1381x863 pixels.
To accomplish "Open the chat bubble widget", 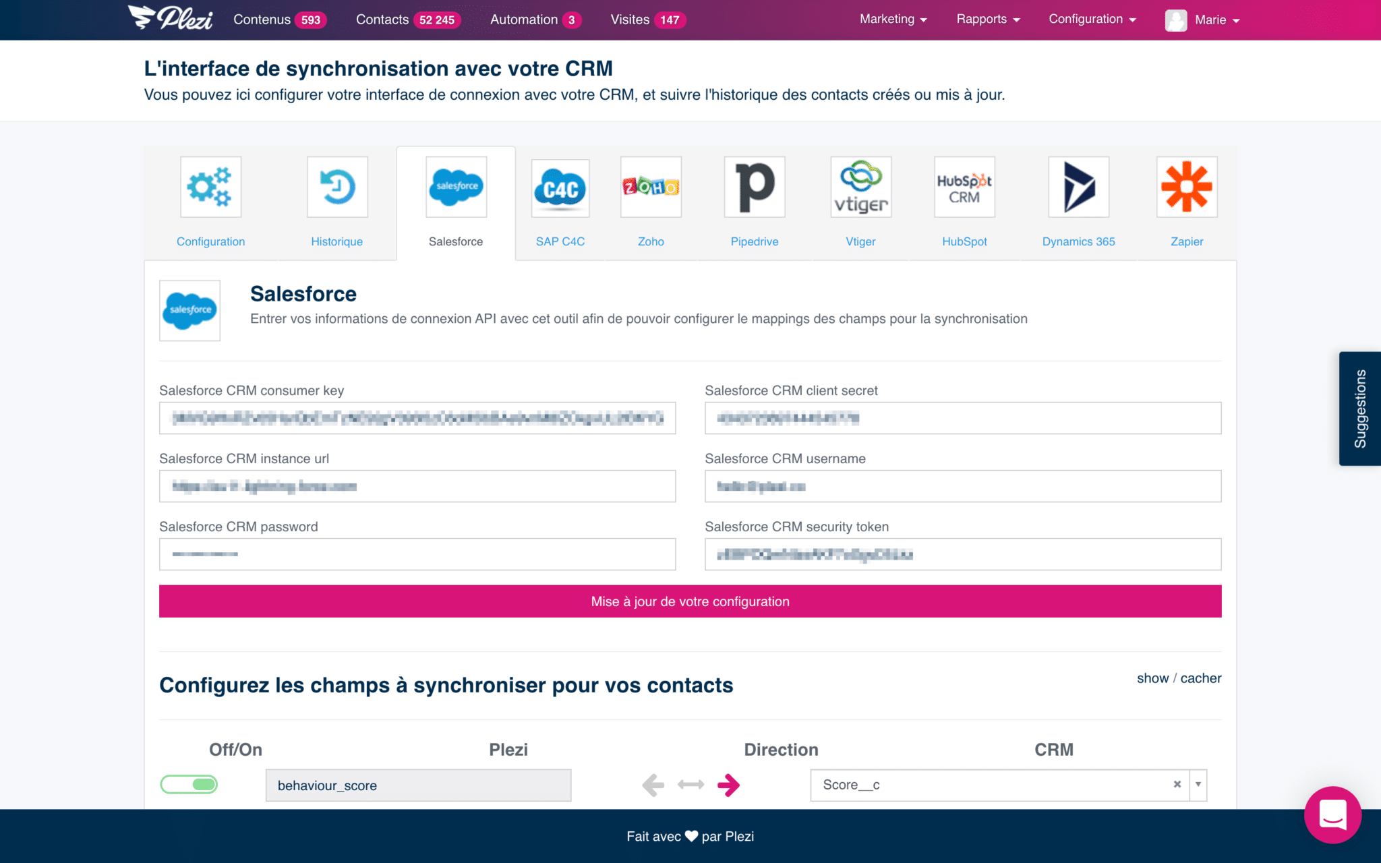I will 1332,814.
